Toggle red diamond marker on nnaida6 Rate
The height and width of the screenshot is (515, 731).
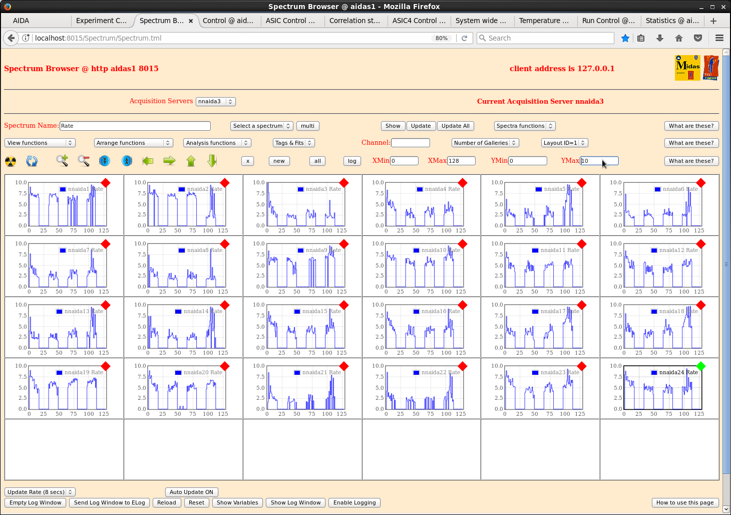pyautogui.click(x=701, y=183)
